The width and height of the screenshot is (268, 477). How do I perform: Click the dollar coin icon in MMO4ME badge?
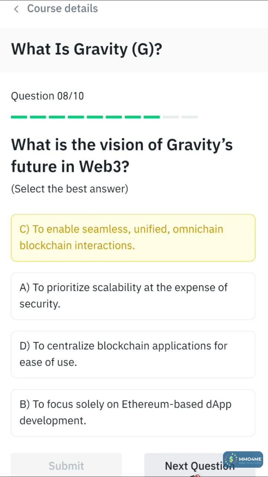click(232, 459)
